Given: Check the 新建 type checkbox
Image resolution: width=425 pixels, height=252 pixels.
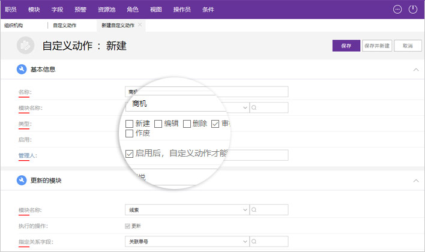Looking at the screenshot, I should coord(129,124).
